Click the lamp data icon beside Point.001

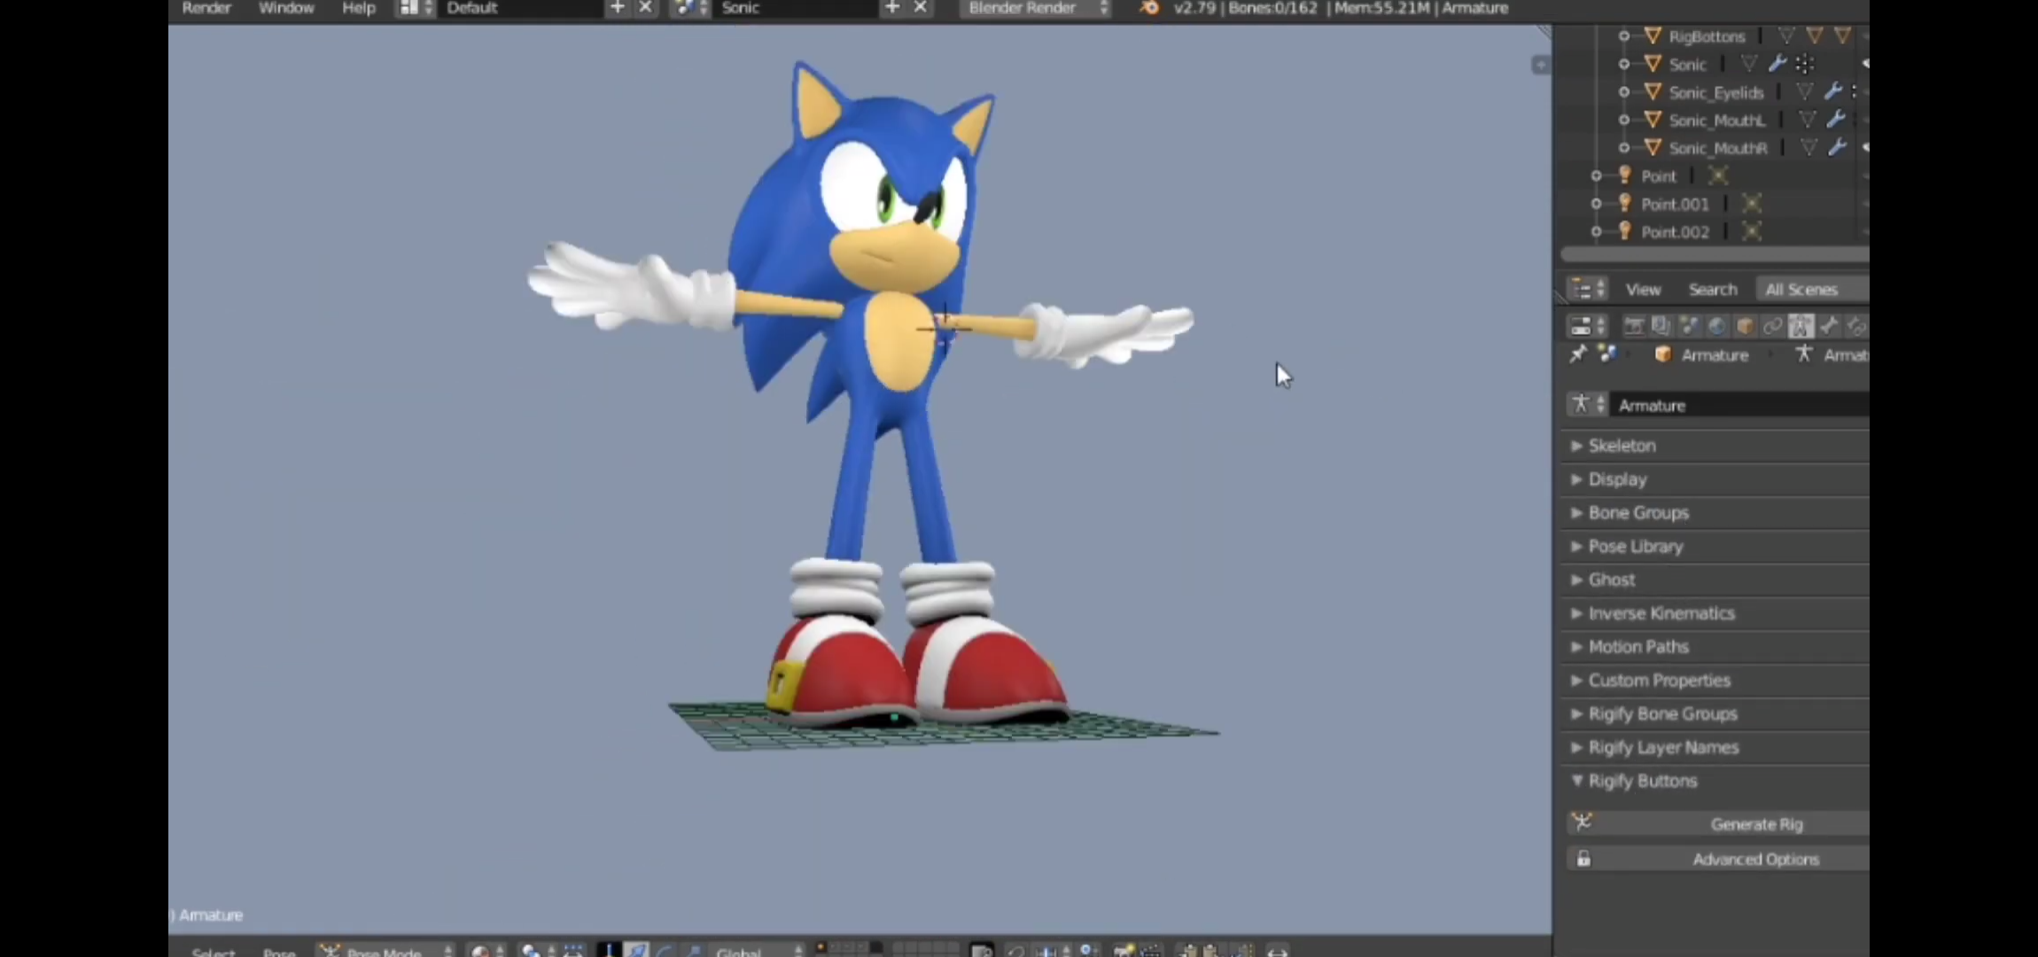(1751, 204)
